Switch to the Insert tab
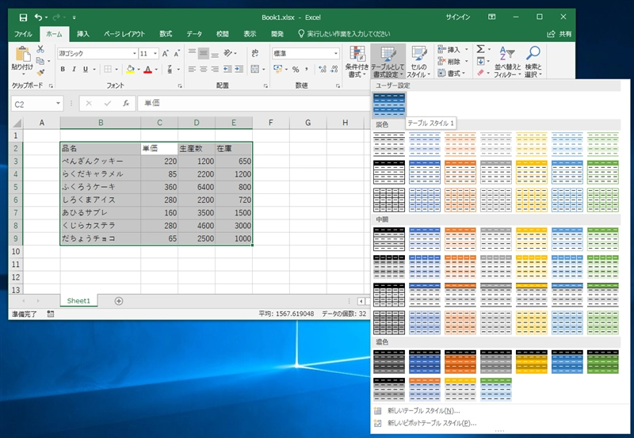Viewport: 634px width, 438px height. (x=83, y=34)
